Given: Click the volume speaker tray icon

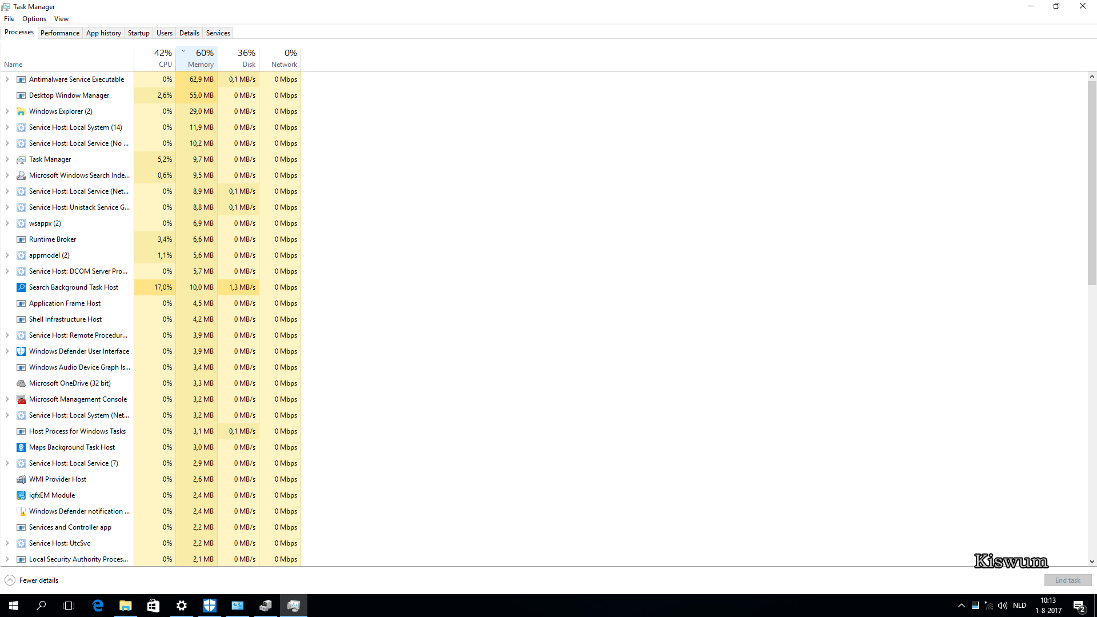Looking at the screenshot, I should (1003, 606).
